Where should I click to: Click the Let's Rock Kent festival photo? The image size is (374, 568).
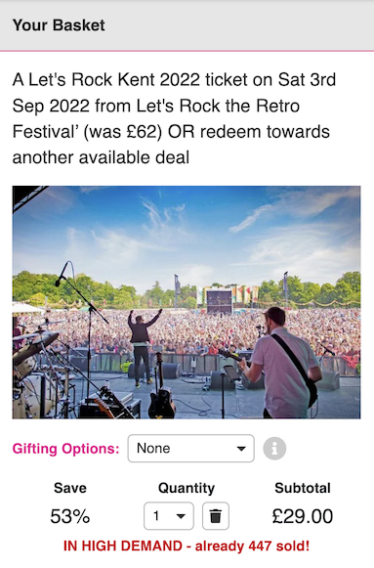pos(187,302)
